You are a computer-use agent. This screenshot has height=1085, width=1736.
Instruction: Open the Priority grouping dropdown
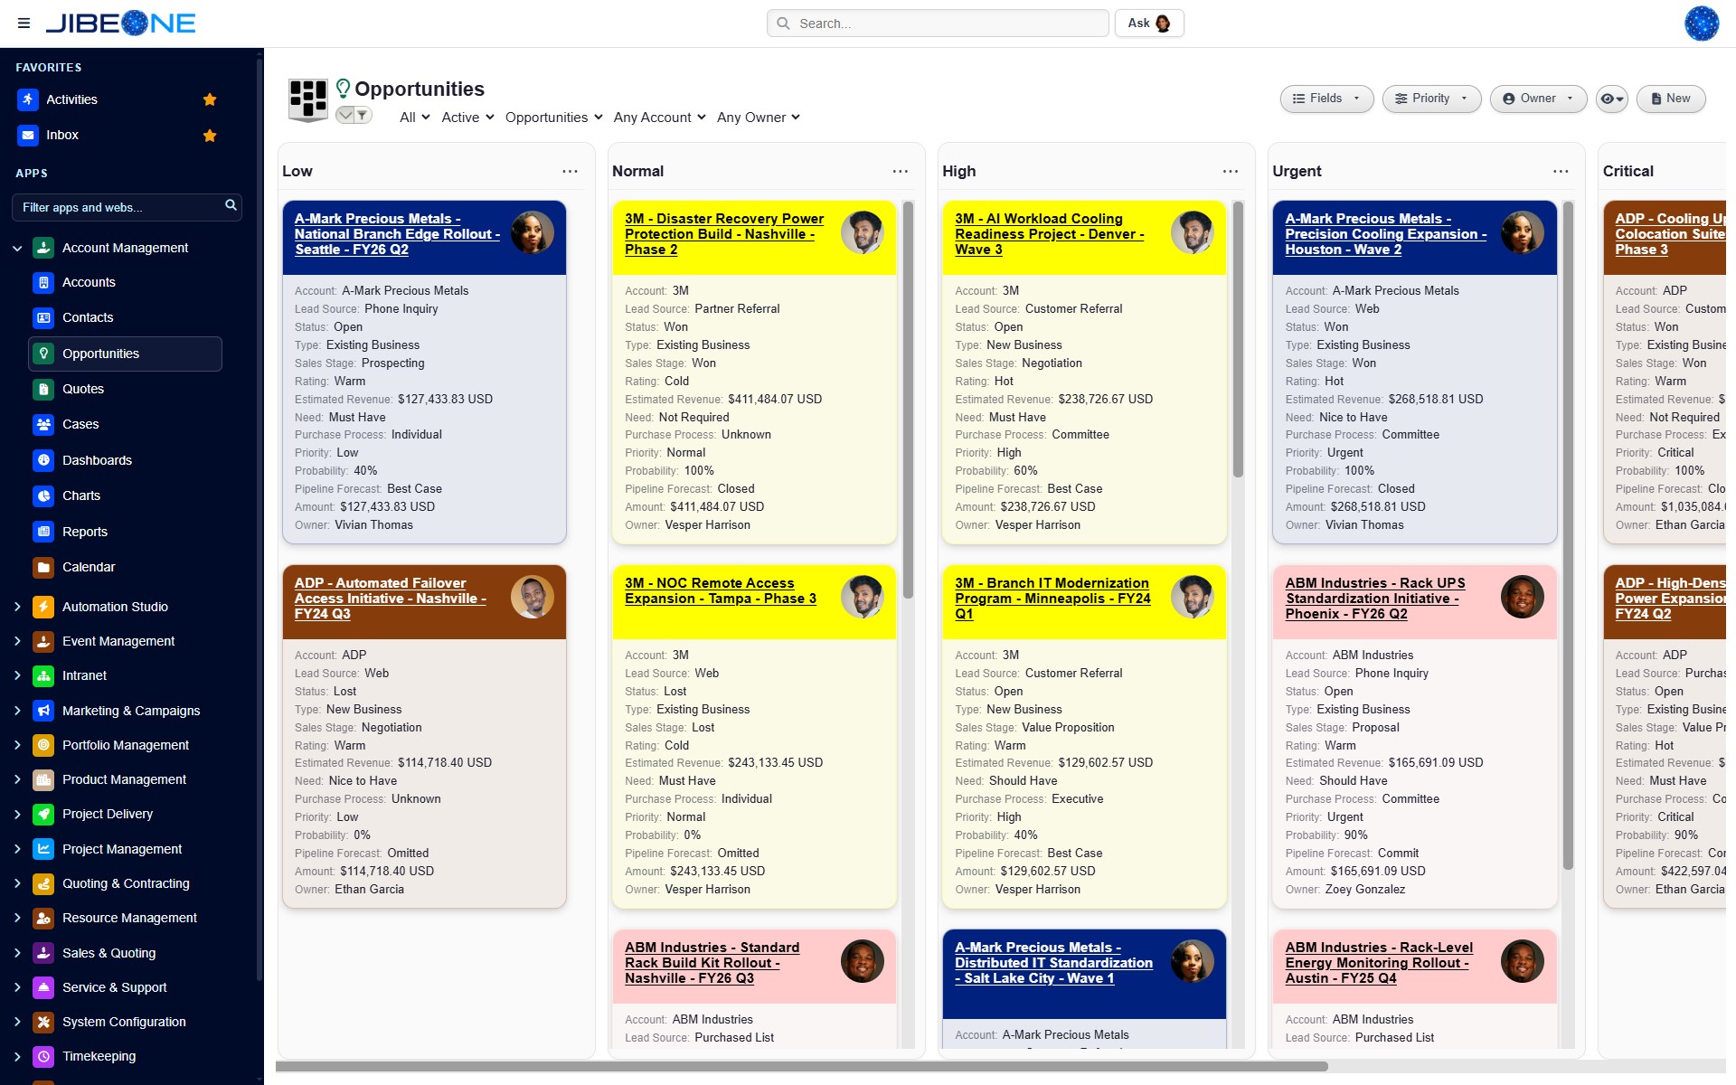coord(1431,99)
